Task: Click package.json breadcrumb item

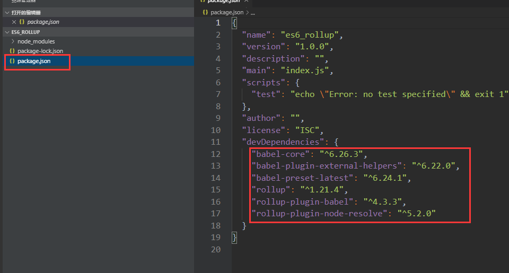Action: (227, 12)
